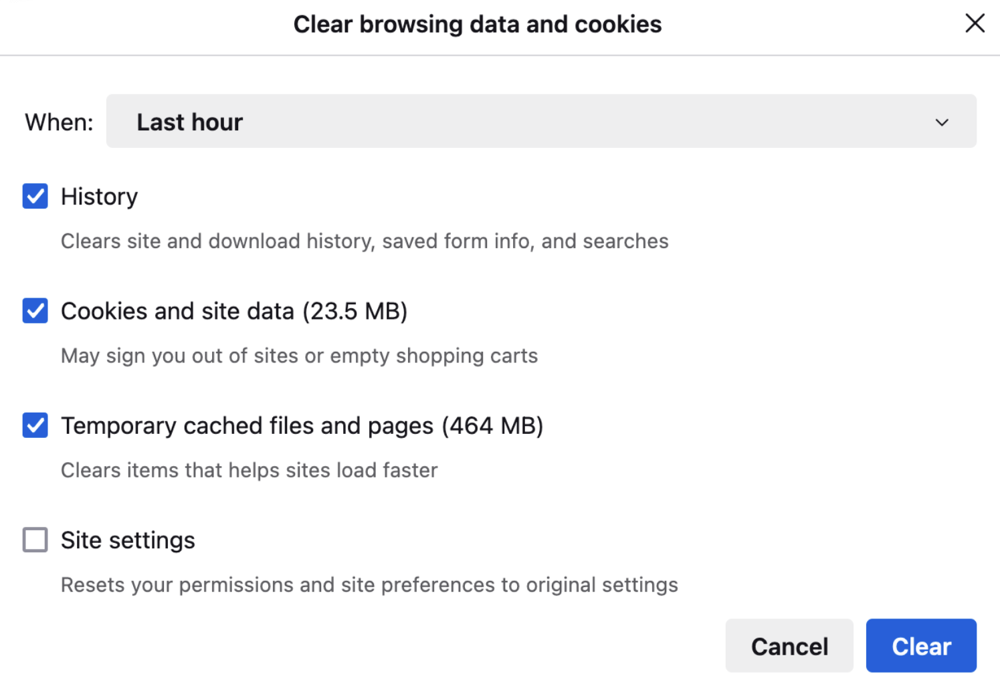Toggle the empty Site settings box
This screenshot has height=684, width=1000.
coord(35,540)
